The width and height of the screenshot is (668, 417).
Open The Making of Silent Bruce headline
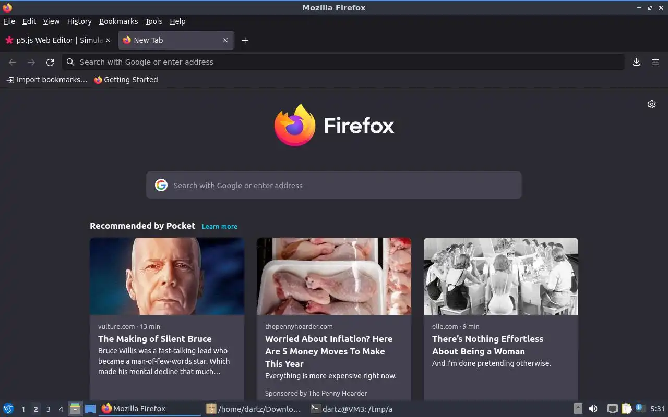pos(155,339)
